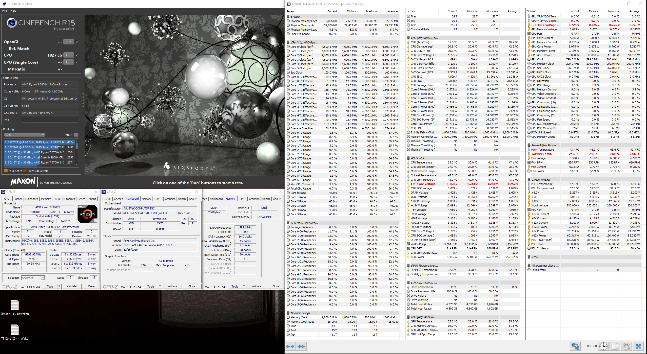Switch to Caches tab in first CPU-Z
The image size is (647, 354).
[18, 199]
